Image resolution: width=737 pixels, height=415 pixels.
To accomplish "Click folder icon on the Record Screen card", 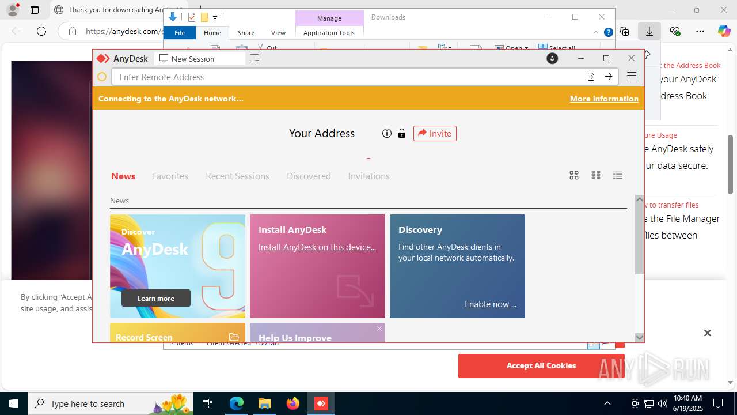I will (x=234, y=337).
